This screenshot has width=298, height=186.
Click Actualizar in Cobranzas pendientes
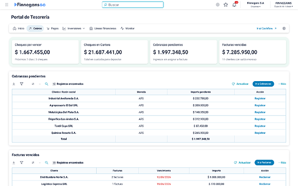[240, 84]
